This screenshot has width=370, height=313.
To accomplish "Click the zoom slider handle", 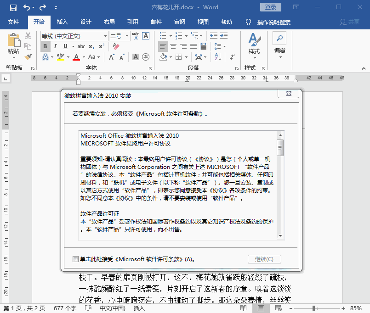I will point(313,308).
